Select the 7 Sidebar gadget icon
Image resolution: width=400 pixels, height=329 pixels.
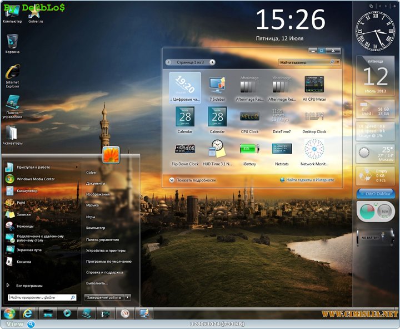click(x=217, y=85)
